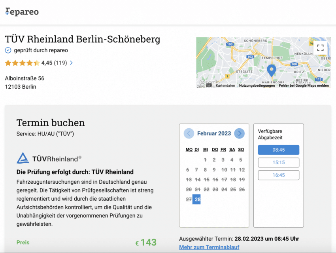Image resolution: width=336 pixels, height=253 pixels.
Task: Click the map keyboard shortcuts icon
Action: pos(209,85)
